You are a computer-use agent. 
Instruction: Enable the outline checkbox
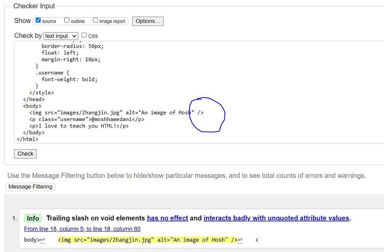(x=67, y=20)
